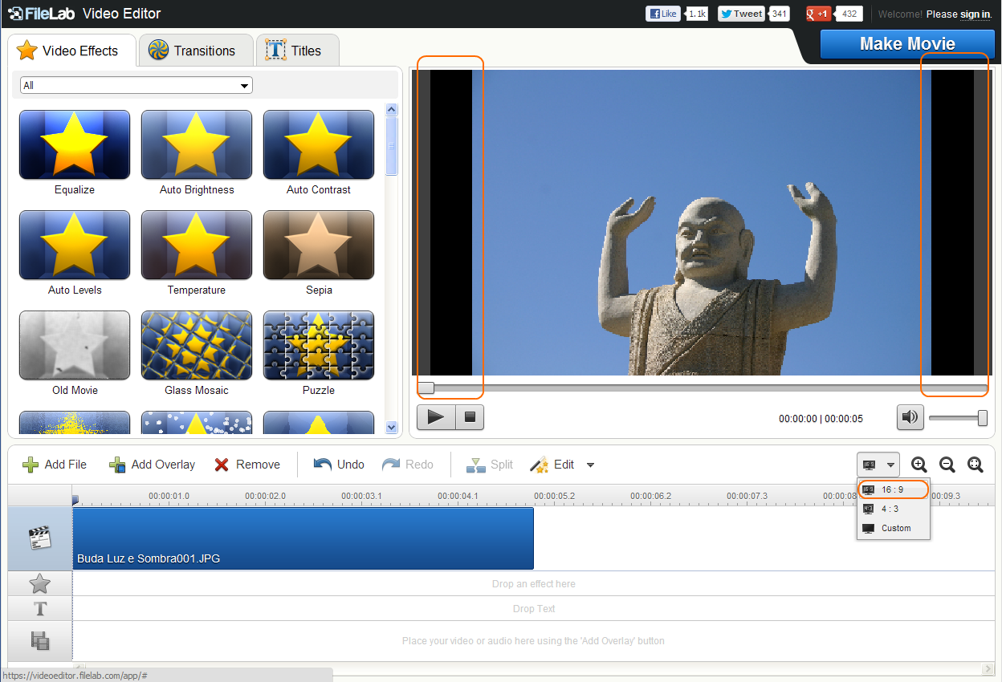Image resolution: width=1002 pixels, height=682 pixels.
Task: Click effects list scroll up arrow
Action: point(392,110)
